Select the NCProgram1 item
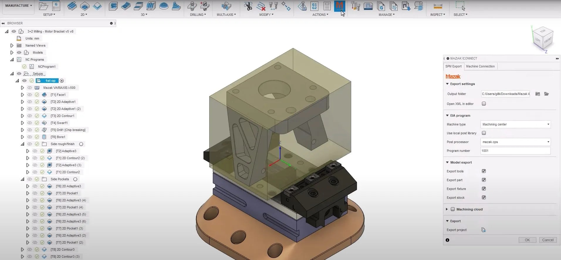The image size is (561, 260). click(47, 67)
